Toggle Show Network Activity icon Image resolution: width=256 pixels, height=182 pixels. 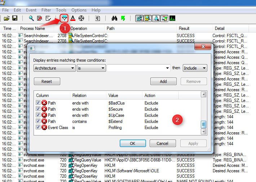coord(156,18)
